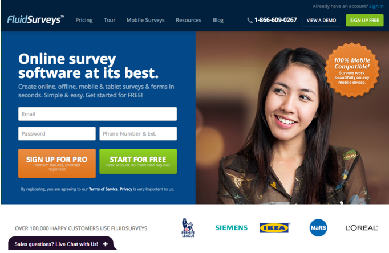This screenshot has width=389, height=253.
Task: Open the Tour page
Action: click(x=110, y=20)
